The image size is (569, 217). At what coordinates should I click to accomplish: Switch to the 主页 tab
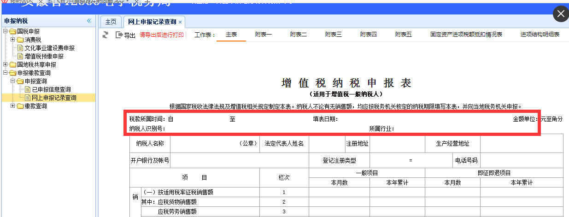(x=111, y=22)
